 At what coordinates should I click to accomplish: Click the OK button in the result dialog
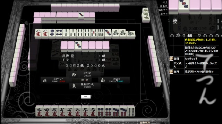(x=86, y=96)
